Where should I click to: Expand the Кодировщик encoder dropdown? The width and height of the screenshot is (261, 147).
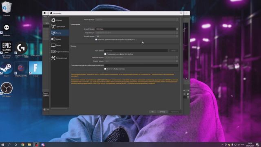[137, 33]
